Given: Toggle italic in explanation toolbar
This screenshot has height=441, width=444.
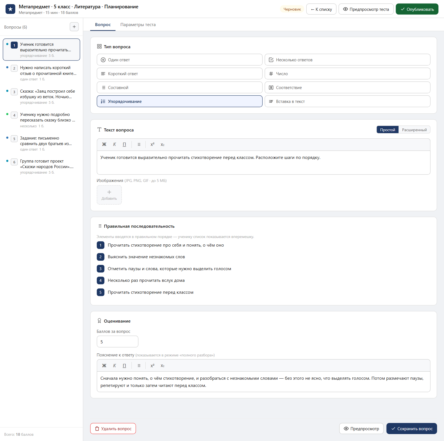Looking at the screenshot, I should [114, 366].
